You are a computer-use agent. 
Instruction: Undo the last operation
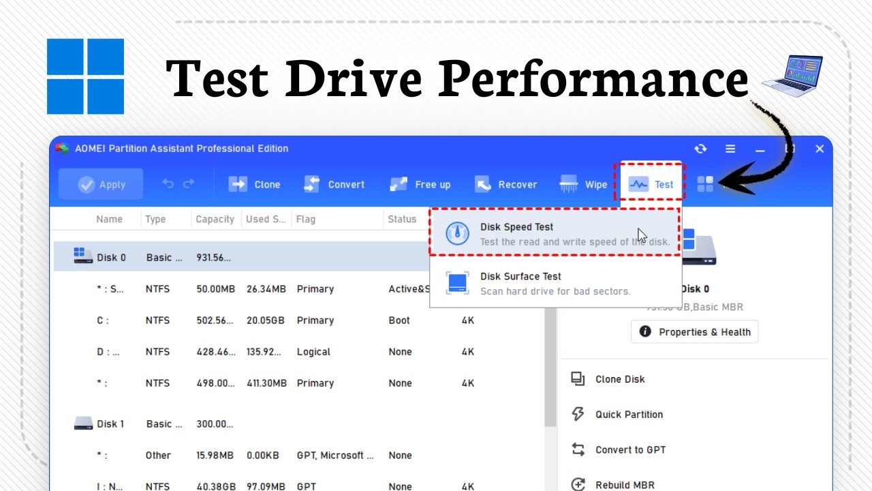(168, 184)
